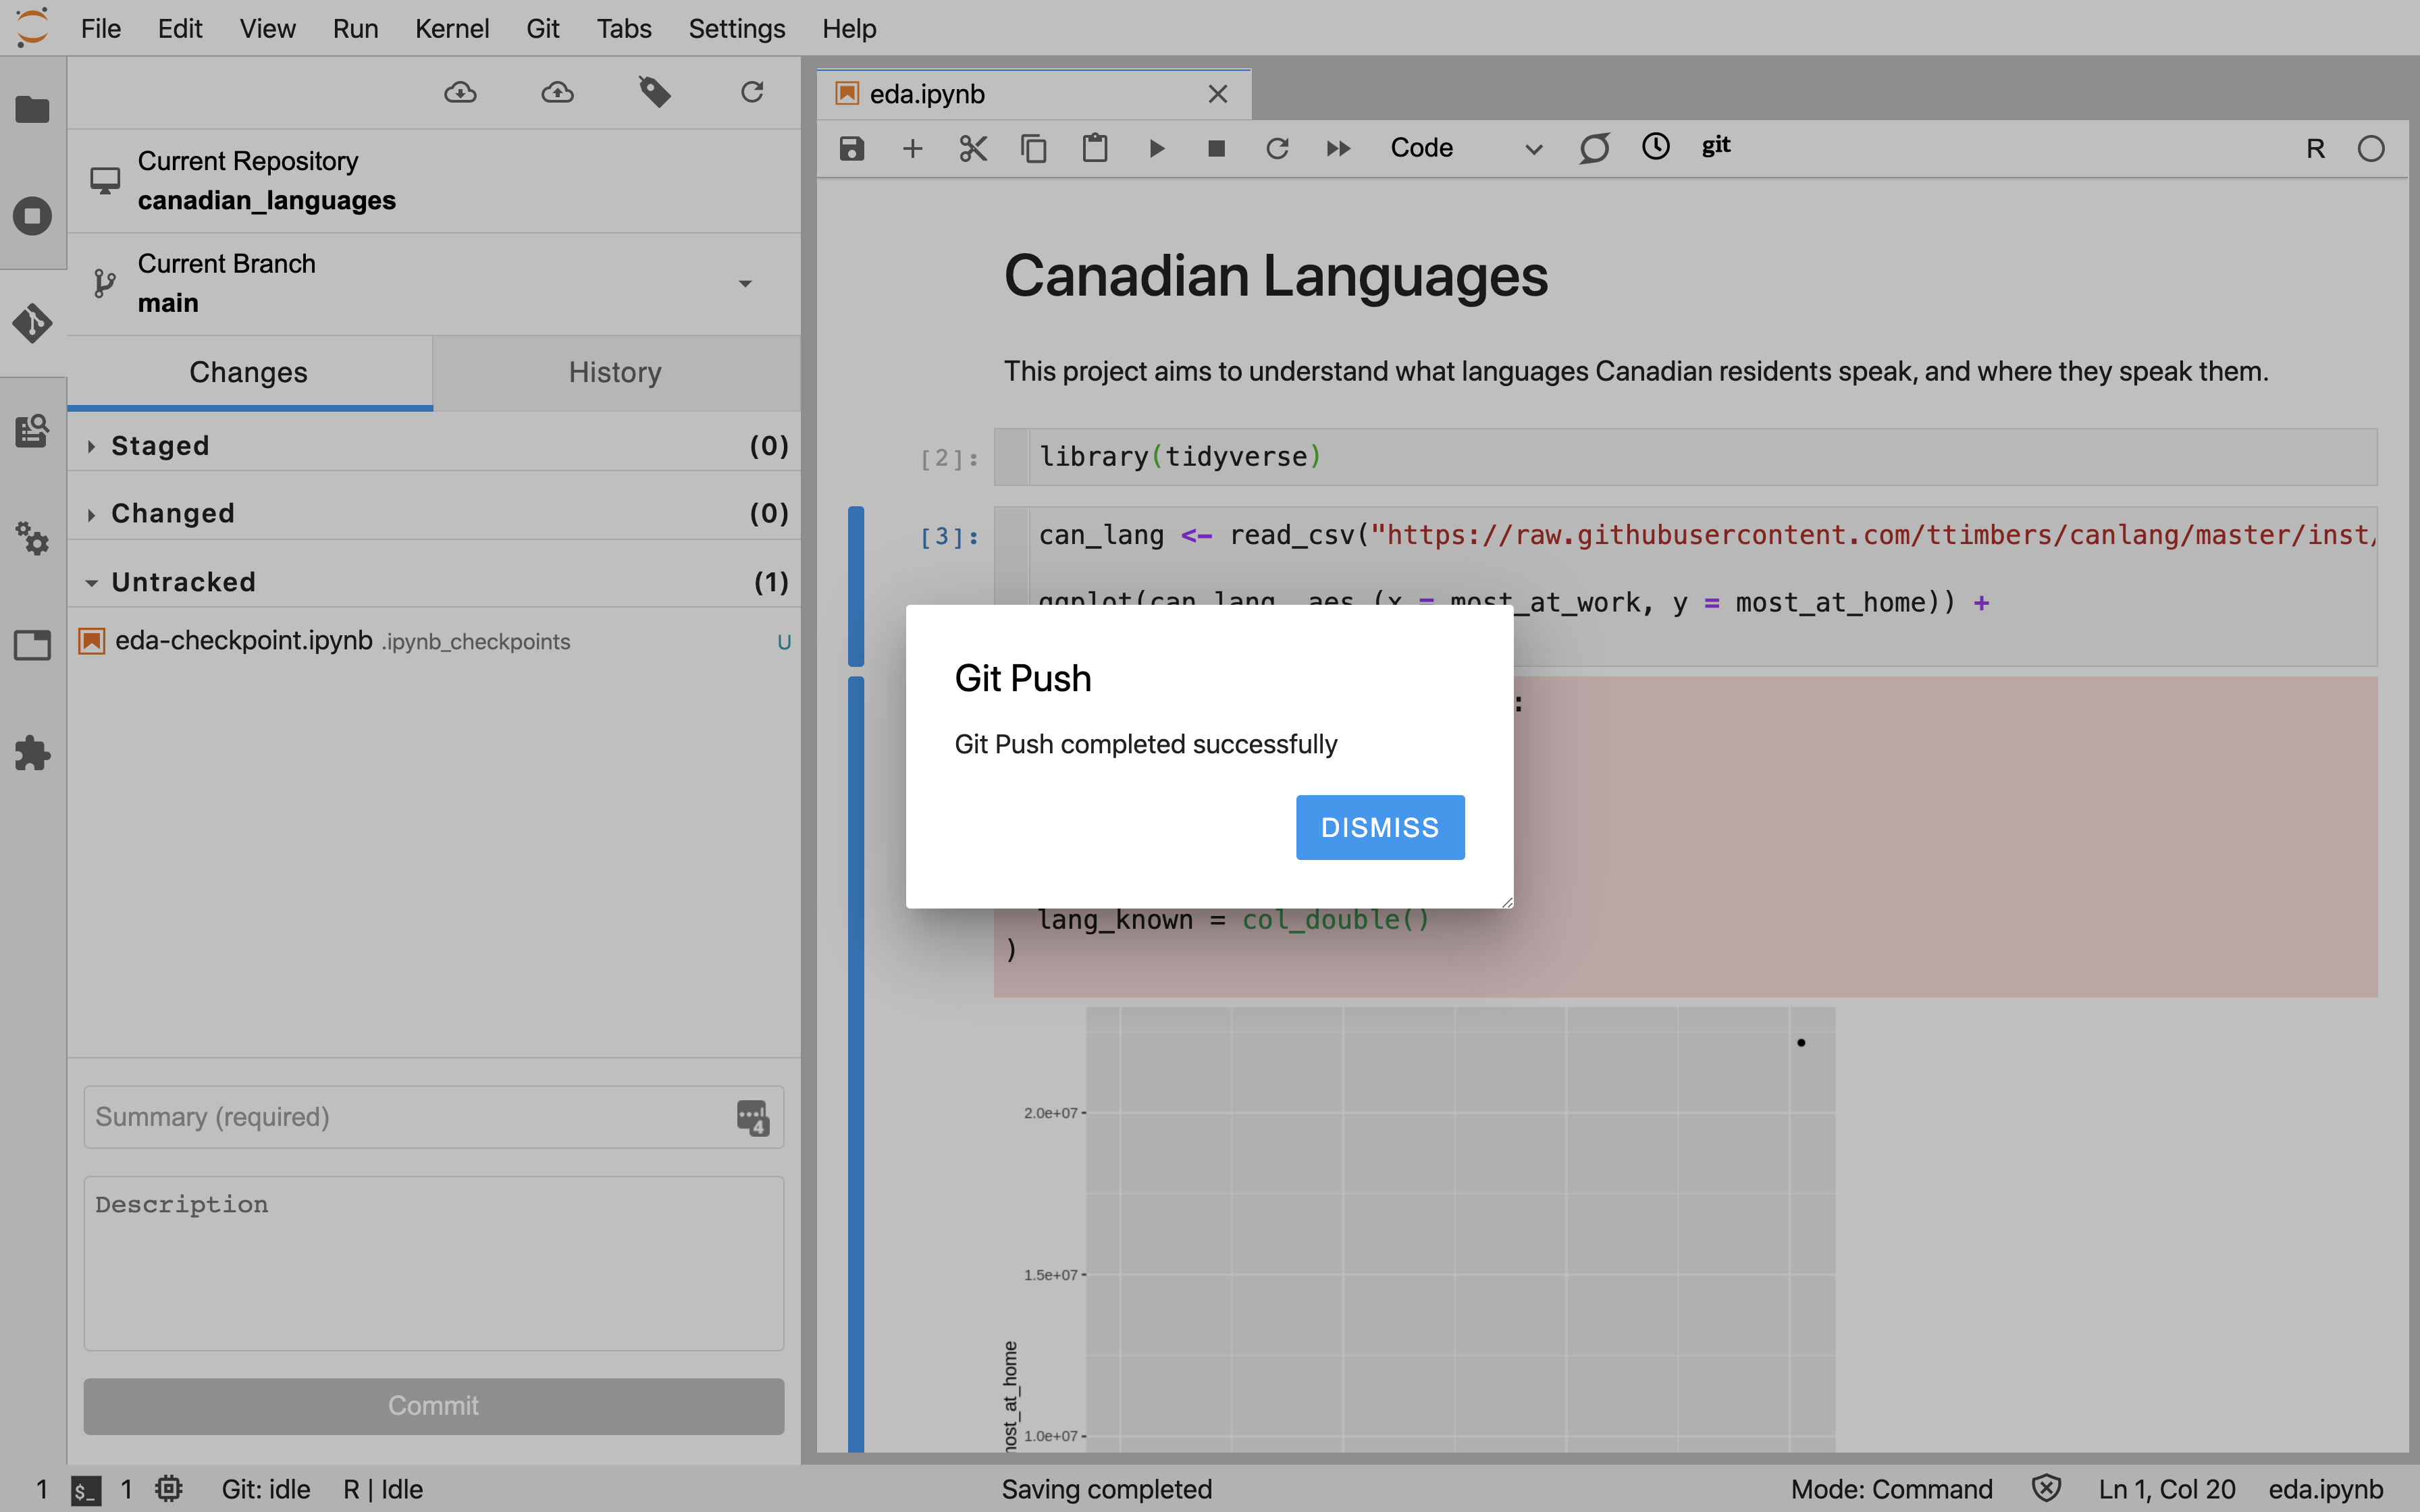Interrupt the kernel with stop icon
This screenshot has height=1512, width=2420.
click(1217, 149)
